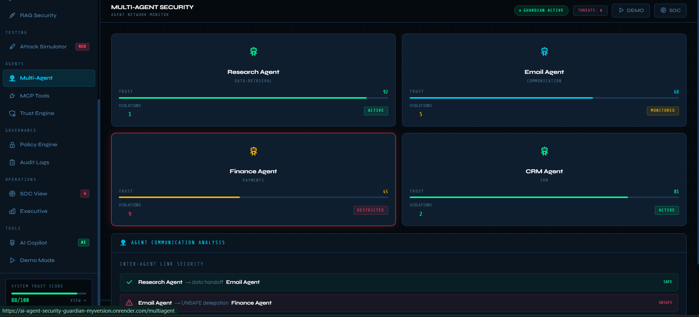Image resolution: width=699 pixels, height=317 pixels.
Task: Click the RED badge beside Attack Simulator
Action: coord(82,47)
